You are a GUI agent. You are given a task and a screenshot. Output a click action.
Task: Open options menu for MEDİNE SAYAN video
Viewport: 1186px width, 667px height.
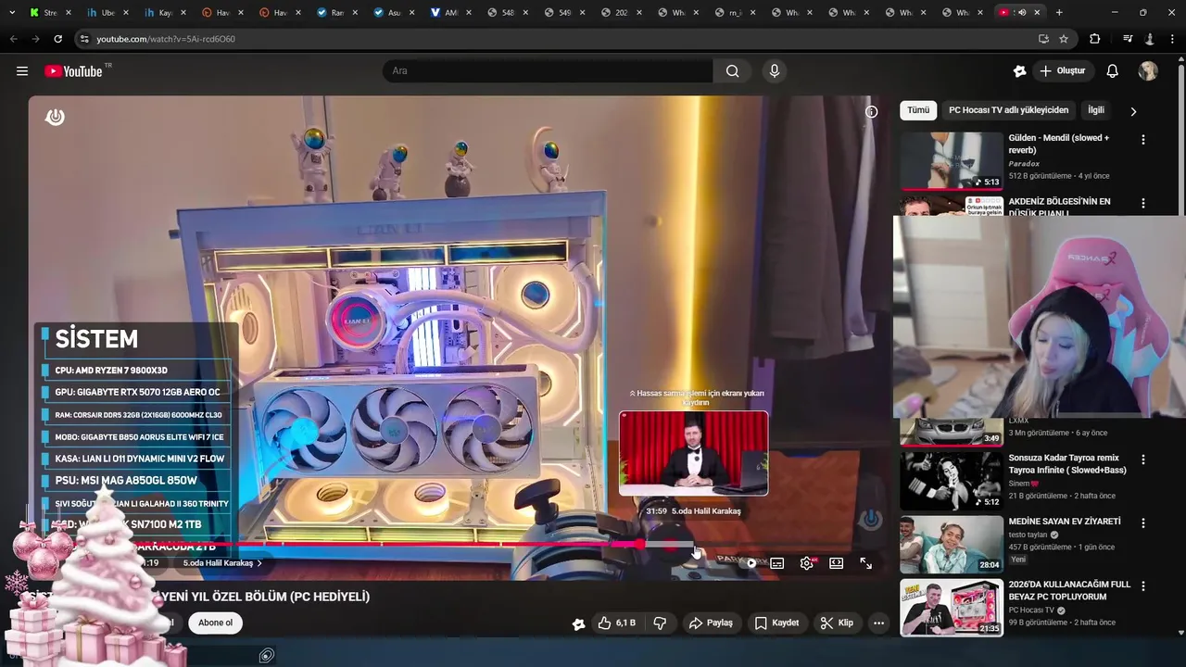1143,523
